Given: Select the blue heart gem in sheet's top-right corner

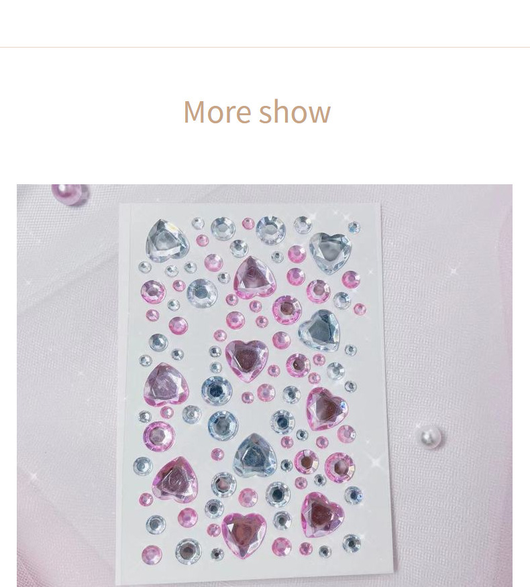Looking at the screenshot, I should pyautogui.click(x=330, y=253).
